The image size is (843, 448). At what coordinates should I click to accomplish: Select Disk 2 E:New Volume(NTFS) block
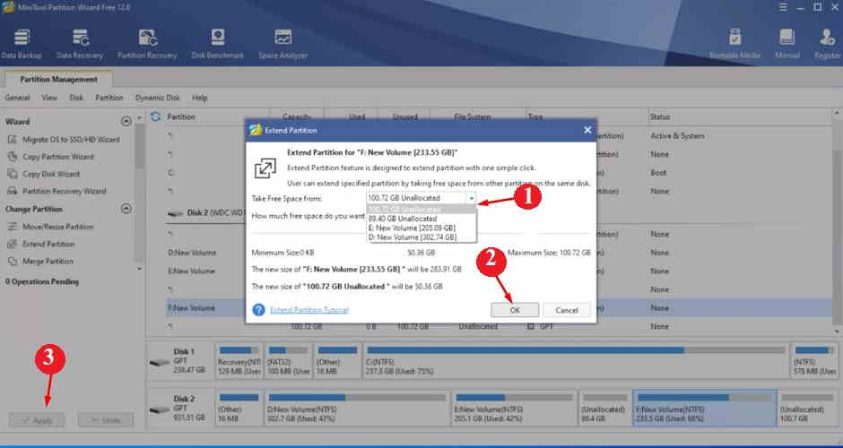point(514,408)
